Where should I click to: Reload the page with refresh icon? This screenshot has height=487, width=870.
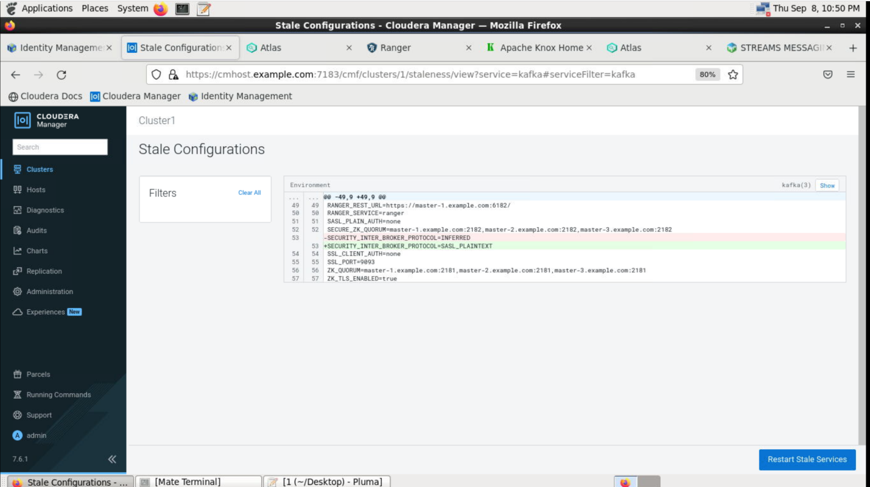[61, 75]
